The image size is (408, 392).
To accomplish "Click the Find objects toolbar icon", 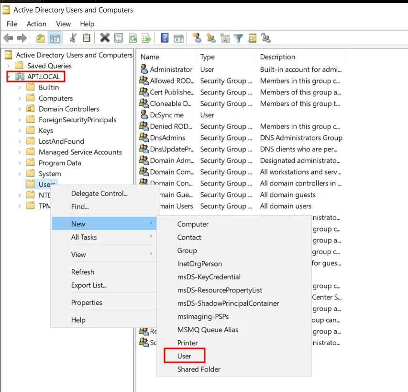I will coord(252,38).
